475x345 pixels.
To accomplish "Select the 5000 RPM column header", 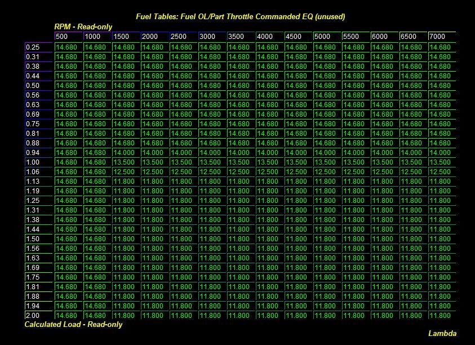I will click(x=327, y=37).
